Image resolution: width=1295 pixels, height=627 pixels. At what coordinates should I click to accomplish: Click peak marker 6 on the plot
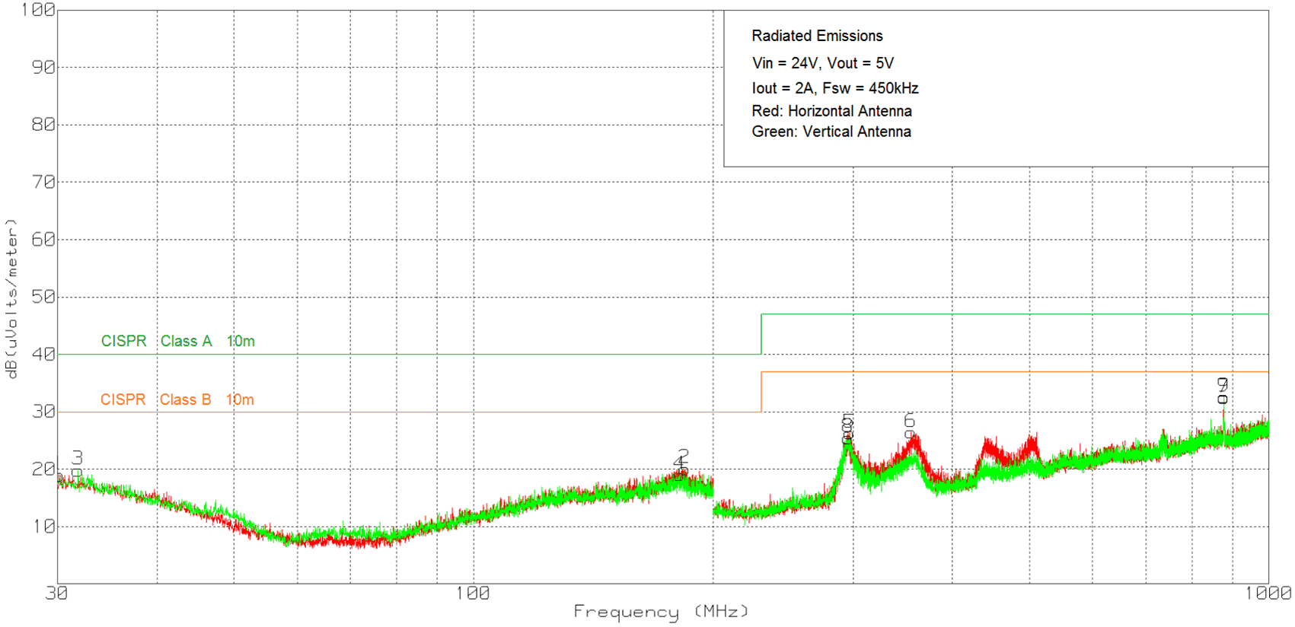pyautogui.click(x=909, y=421)
